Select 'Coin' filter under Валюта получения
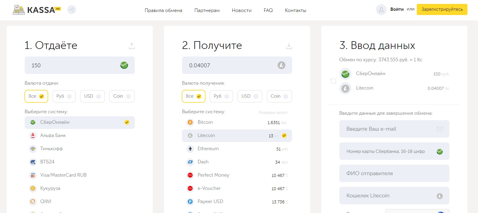Viewport: 478px width, 213px height. click(x=279, y=96)
